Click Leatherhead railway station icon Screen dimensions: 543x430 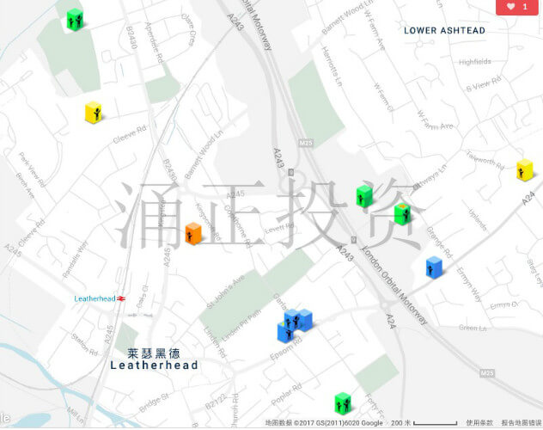pos(121,298)
